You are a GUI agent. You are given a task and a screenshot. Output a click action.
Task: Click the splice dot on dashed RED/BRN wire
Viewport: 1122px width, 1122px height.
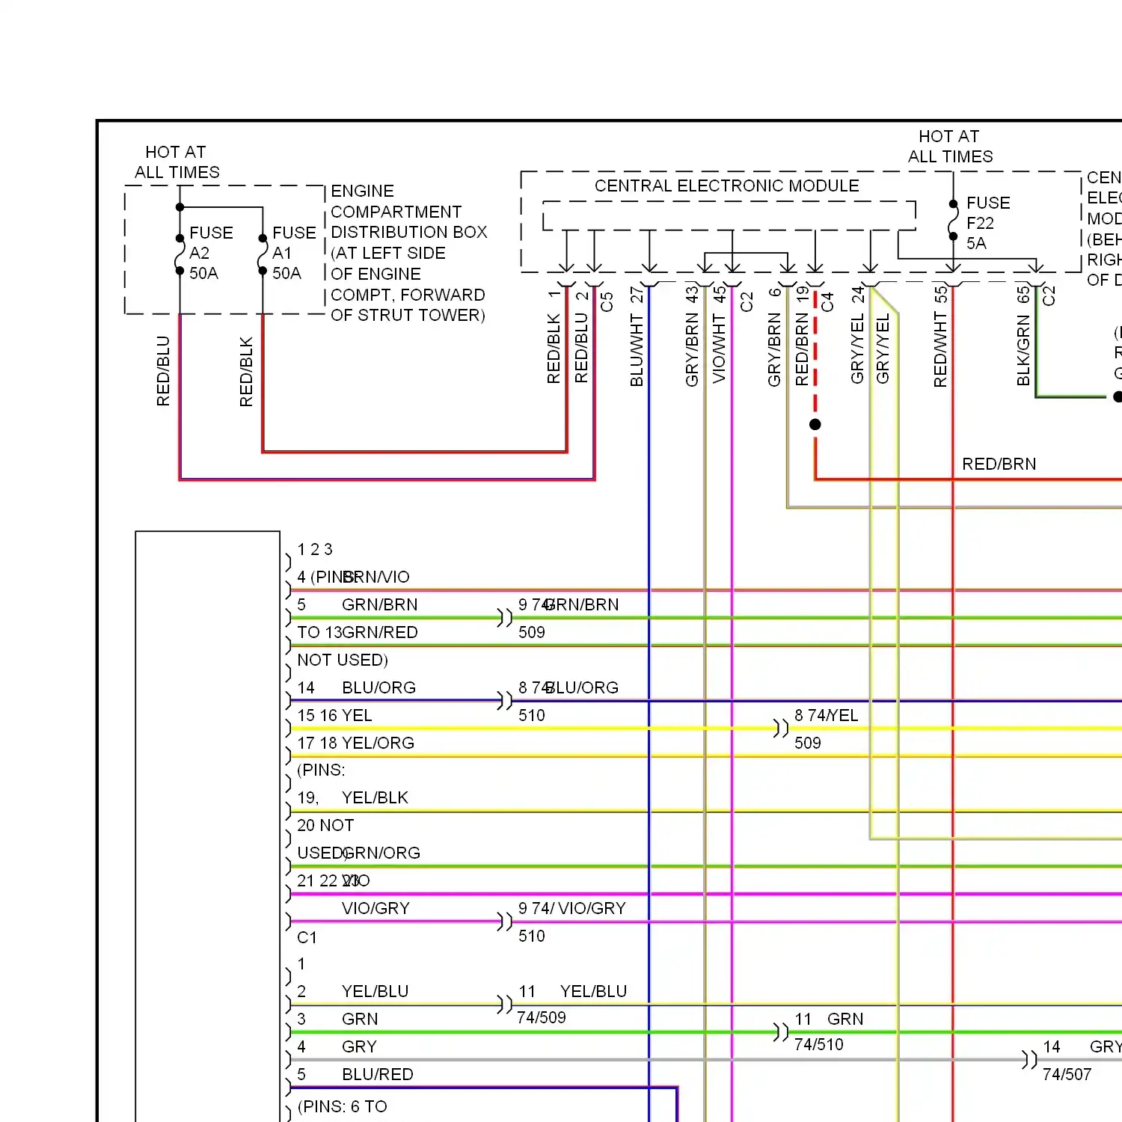pyautogui.click(x=815, y=424)
